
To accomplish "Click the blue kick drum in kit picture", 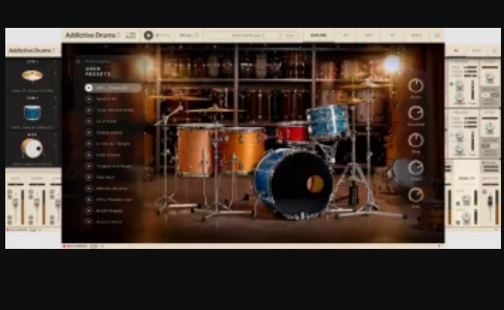I will [x=293, y=183].
